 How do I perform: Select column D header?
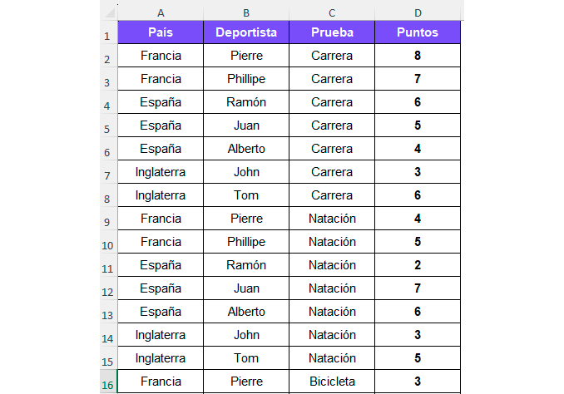[x=418, y=12]
